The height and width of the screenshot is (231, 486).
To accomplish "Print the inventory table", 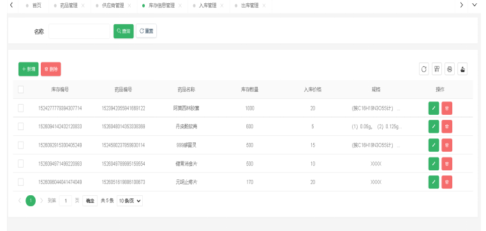I will pyautogui.click(x=450, y=69).
